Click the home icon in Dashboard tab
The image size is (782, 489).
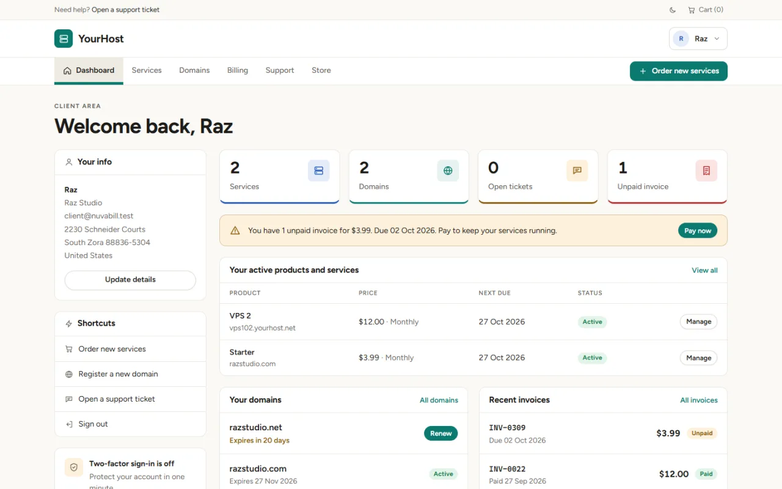pyautogui.click(x=67, y=71)
